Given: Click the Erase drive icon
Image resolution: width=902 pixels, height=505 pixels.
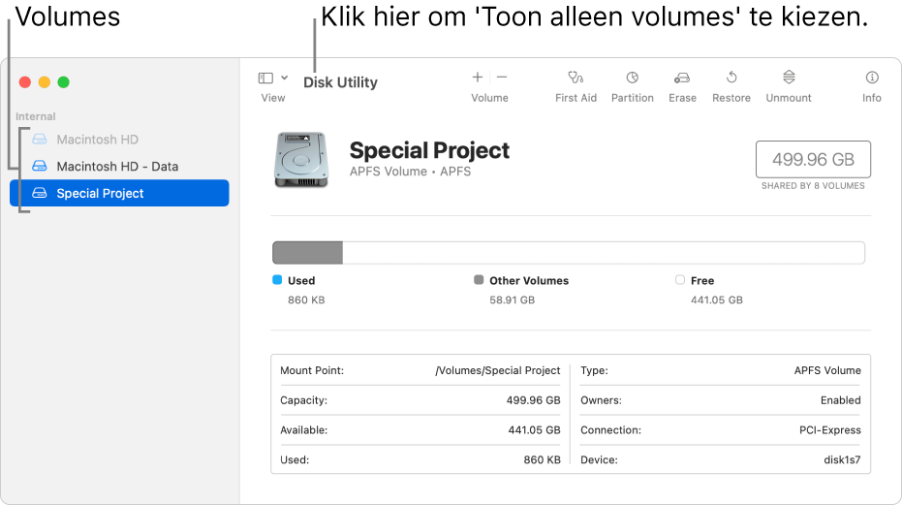Looking at the screenshot, I should (682, 78).
